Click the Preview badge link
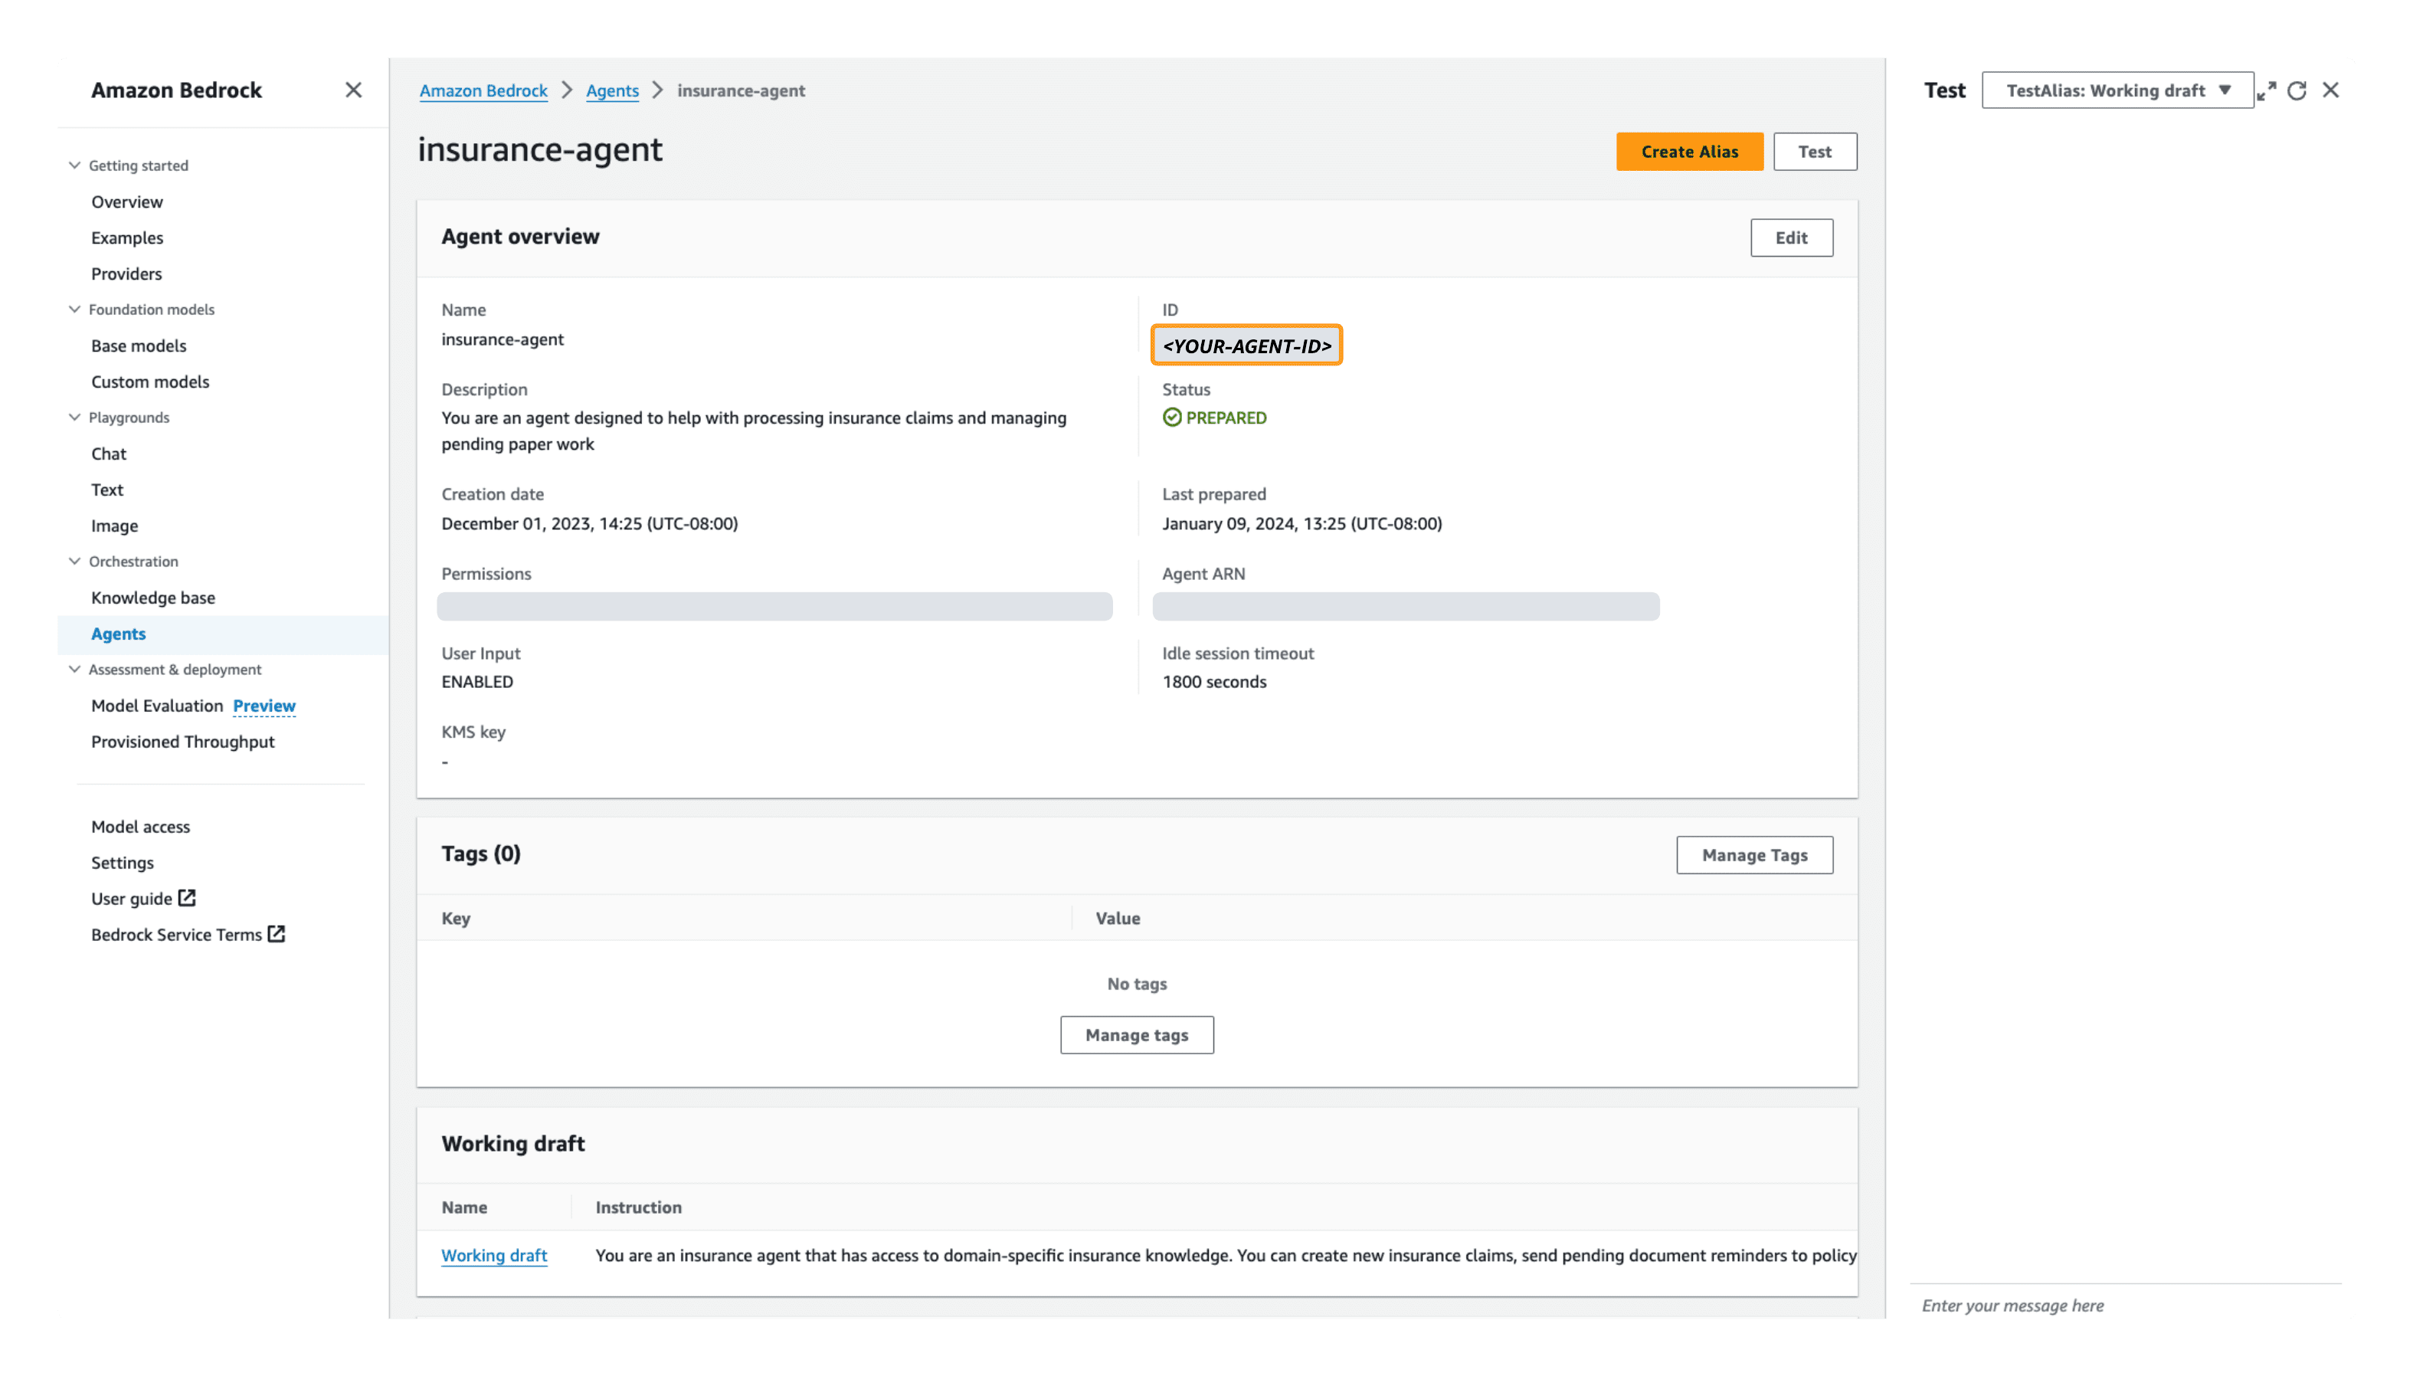The image size is (2413, 1376). [x=264, y=706]
